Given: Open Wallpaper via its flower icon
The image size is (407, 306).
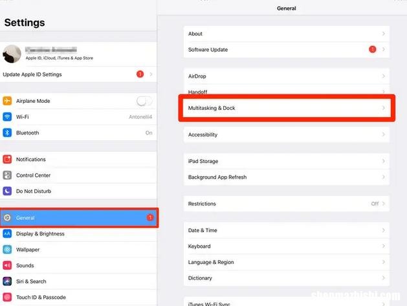Looking at the screenshot, I should 7,250.
